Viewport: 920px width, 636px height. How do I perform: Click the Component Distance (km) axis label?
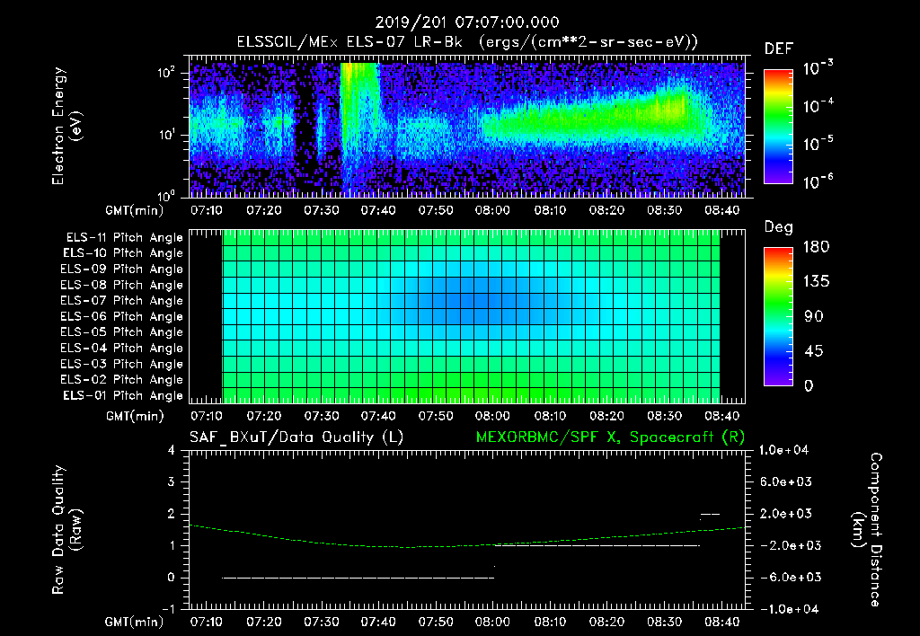point(867,530)
